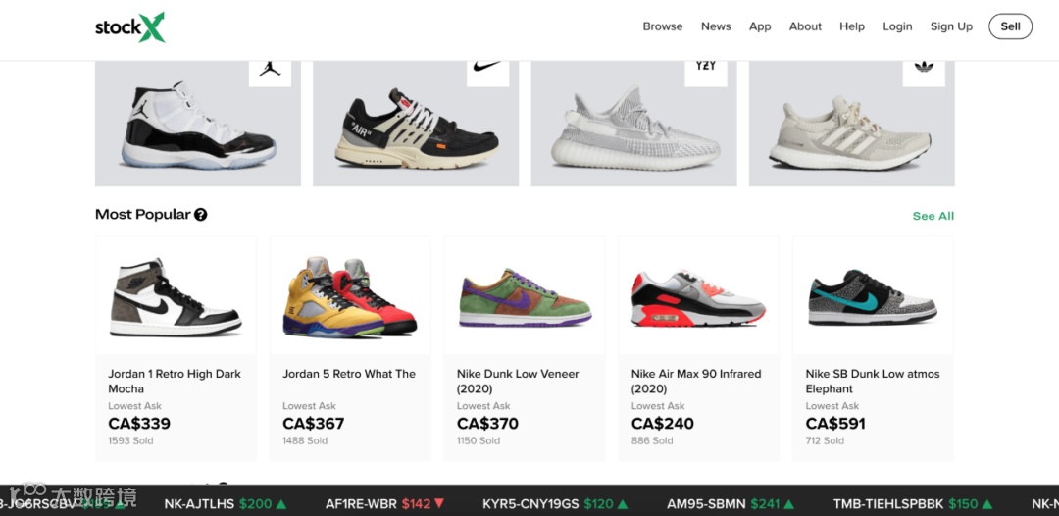Select the YZY brand icon
Screen dimensions: 1059x516
[x=706, y=73]
